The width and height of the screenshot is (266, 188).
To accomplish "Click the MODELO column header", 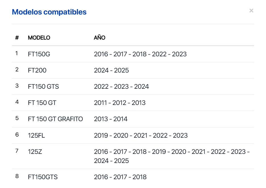I will pos(39,38).
